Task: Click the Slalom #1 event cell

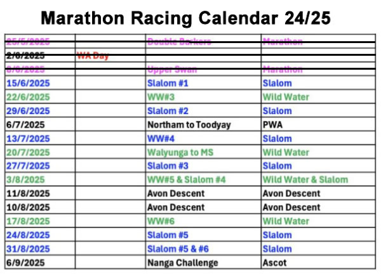Action: click(x=168, y=83)
